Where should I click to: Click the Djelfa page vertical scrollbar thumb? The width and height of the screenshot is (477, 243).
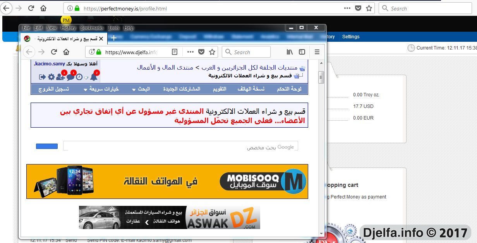[x=321, y=77]
